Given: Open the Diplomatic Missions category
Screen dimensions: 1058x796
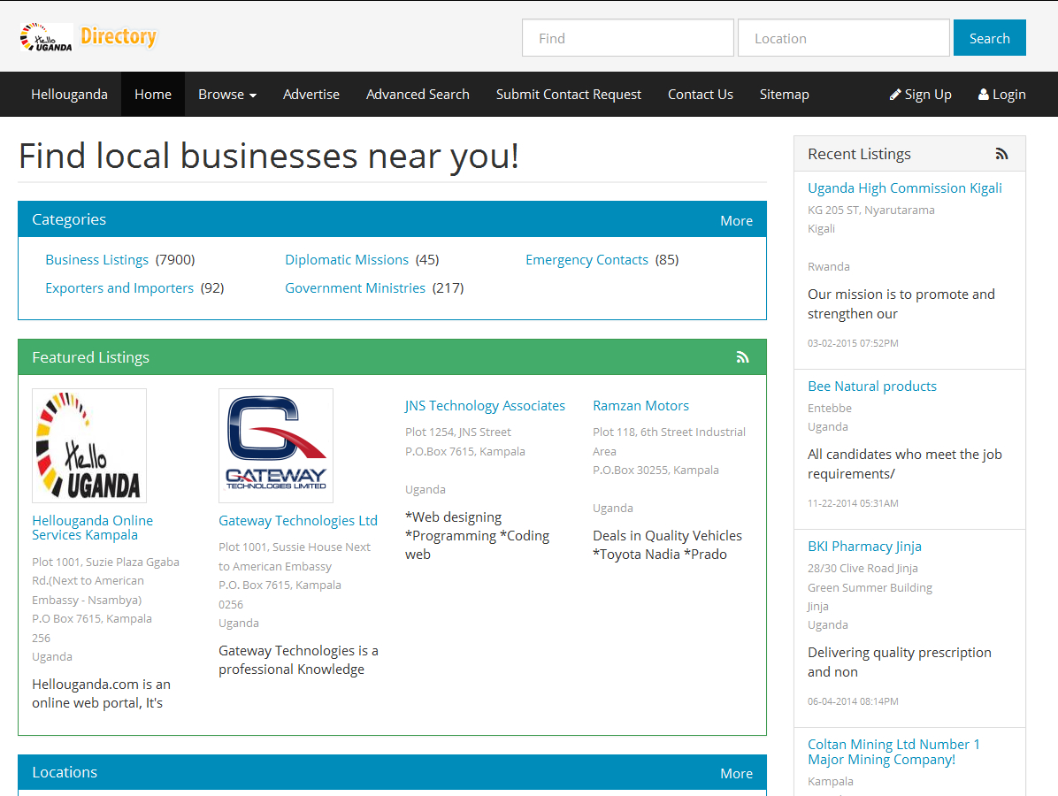Looking at the screenshot, I should click(347, 260).
